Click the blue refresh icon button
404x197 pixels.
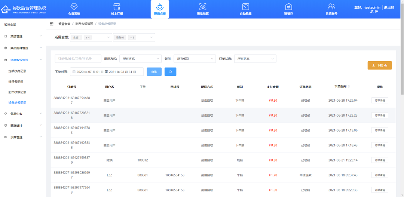170,71
